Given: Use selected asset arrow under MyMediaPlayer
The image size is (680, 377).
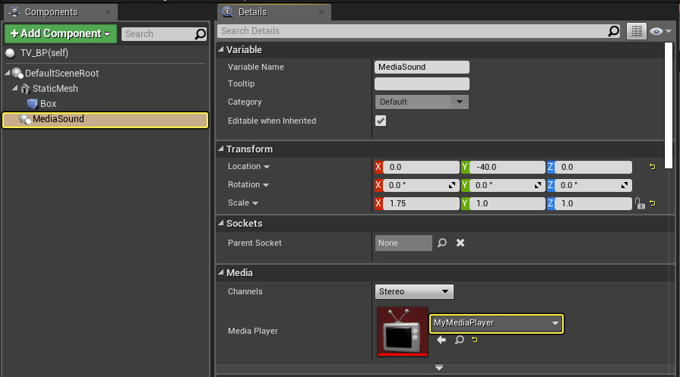Looking at the screenshot, I should pyautogui.click(x=441, y=341).
